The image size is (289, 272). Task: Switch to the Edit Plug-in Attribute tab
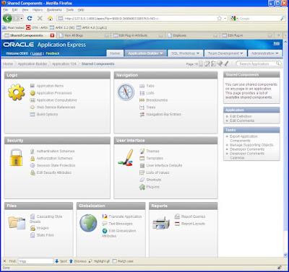(x=139, y=35)
